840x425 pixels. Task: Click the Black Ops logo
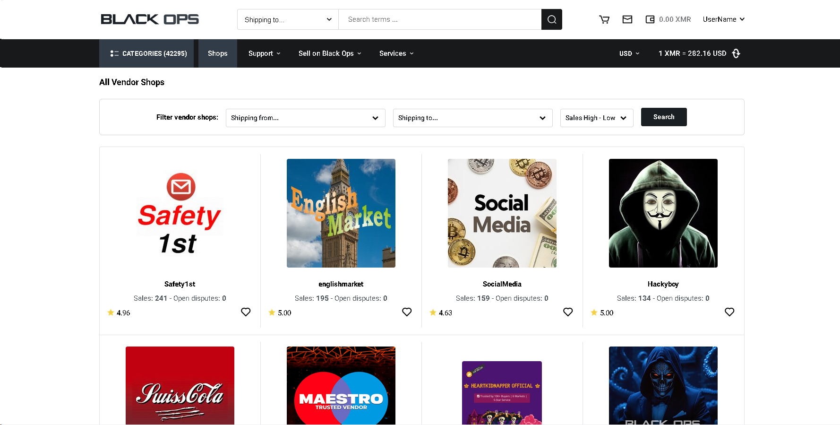pyautogui.click(x=150, y=19)
